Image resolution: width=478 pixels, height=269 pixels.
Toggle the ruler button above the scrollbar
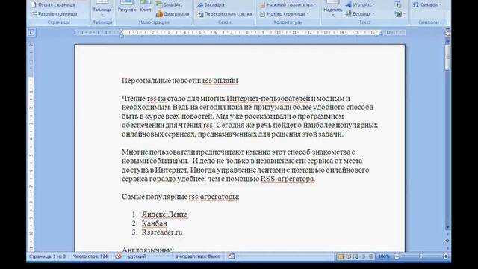pyautogui.click(x=447, y=33)
